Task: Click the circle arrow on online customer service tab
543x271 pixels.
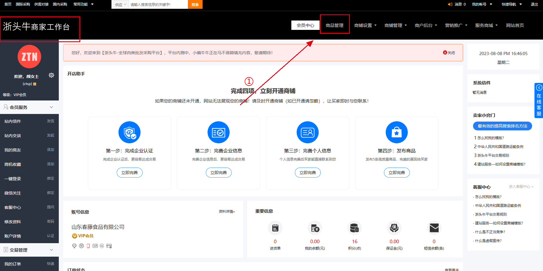Action: click(x=539, y=88)
